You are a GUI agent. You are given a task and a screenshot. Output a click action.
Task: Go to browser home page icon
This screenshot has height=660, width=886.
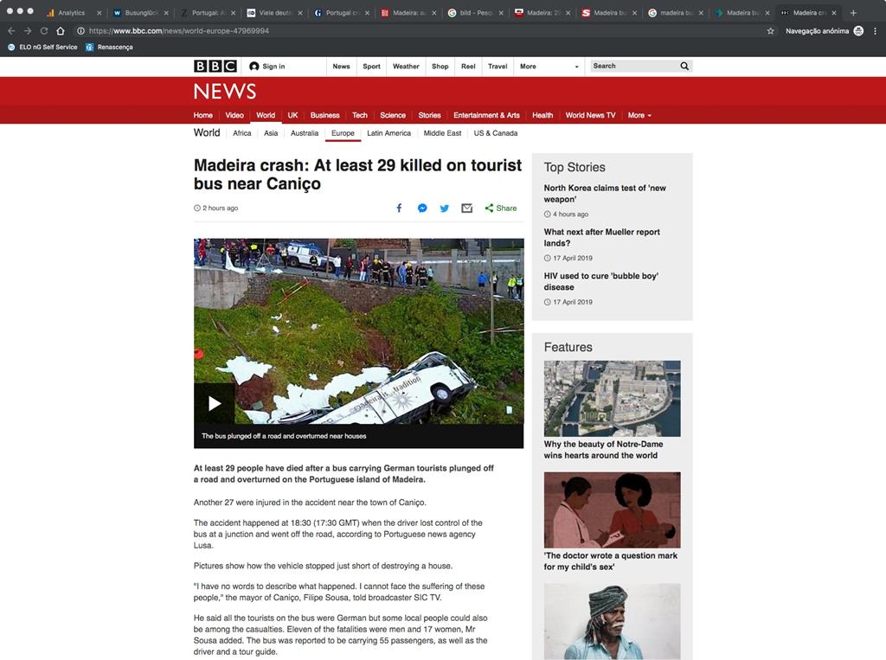[61, 31]
